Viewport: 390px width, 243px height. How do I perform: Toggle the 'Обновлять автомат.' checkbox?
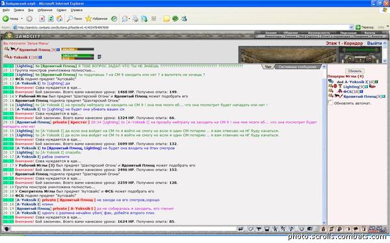[x=330, y=102]
